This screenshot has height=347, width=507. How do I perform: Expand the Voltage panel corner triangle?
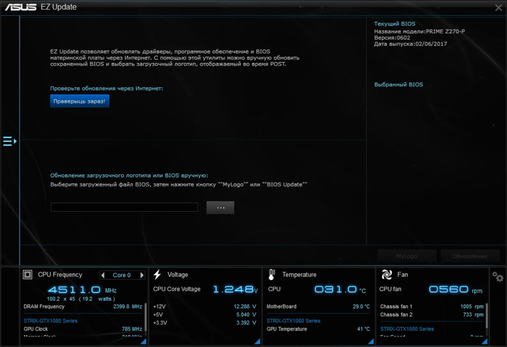pos(257,341)
